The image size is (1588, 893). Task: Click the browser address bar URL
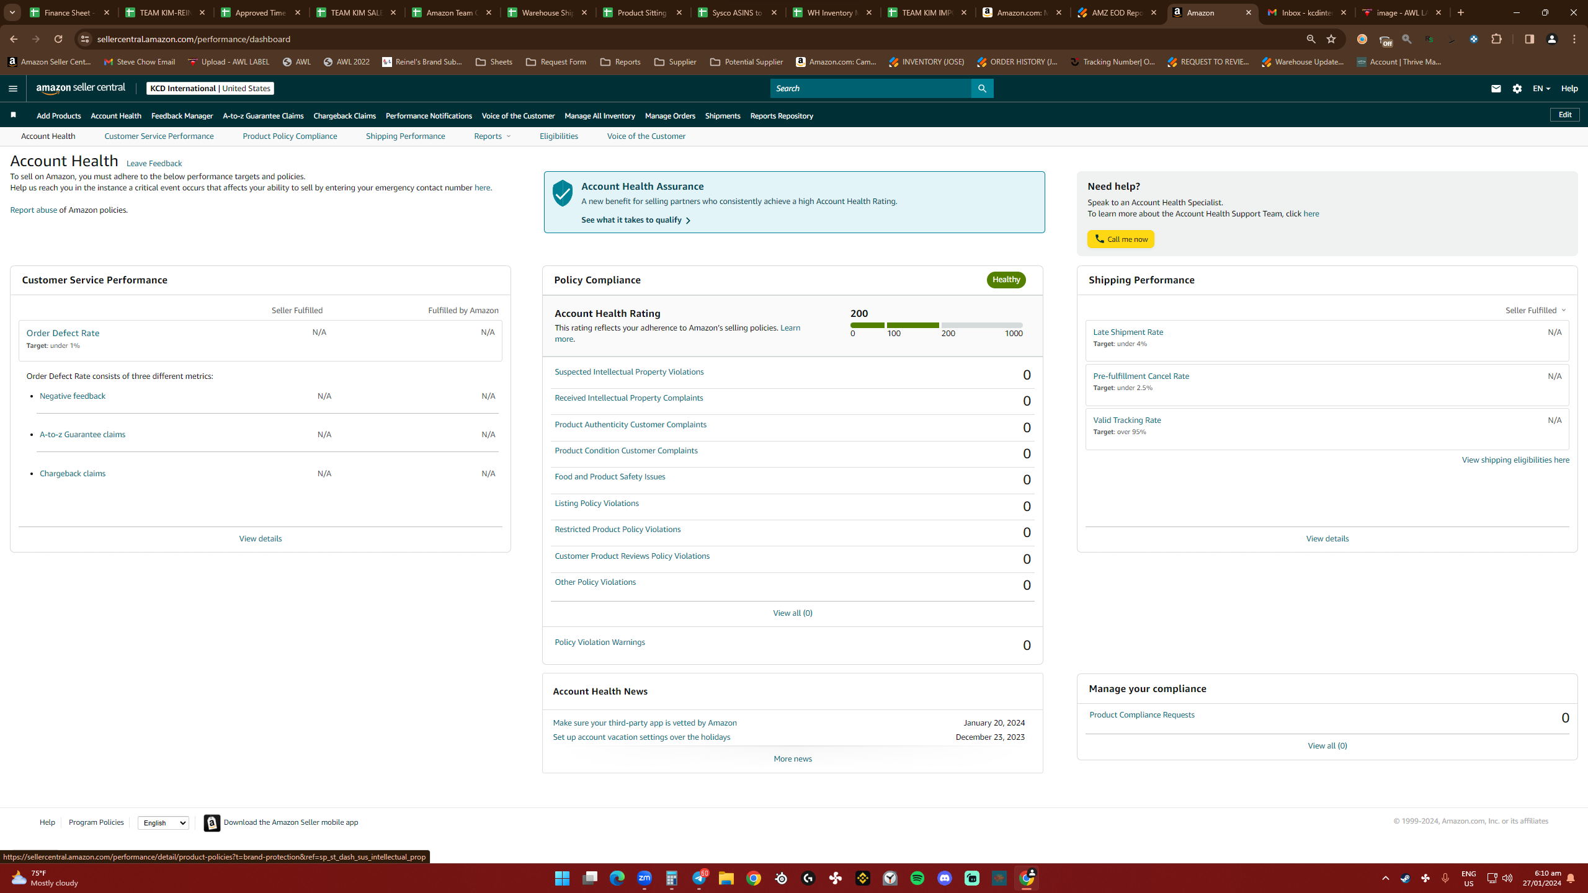pos(194,39)
